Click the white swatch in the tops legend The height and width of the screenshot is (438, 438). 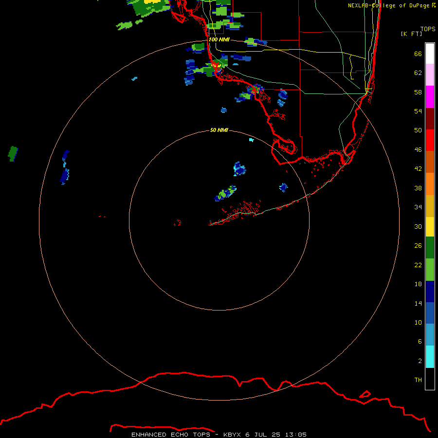pos(430,54)
